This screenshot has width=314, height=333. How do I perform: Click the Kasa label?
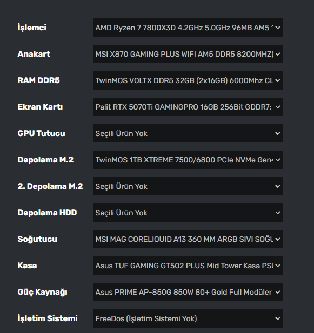pos(27,266)
